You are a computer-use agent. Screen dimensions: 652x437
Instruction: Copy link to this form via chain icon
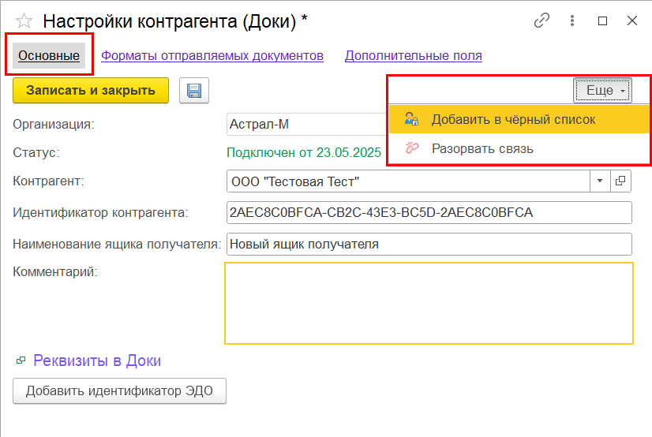click(541, 21)
